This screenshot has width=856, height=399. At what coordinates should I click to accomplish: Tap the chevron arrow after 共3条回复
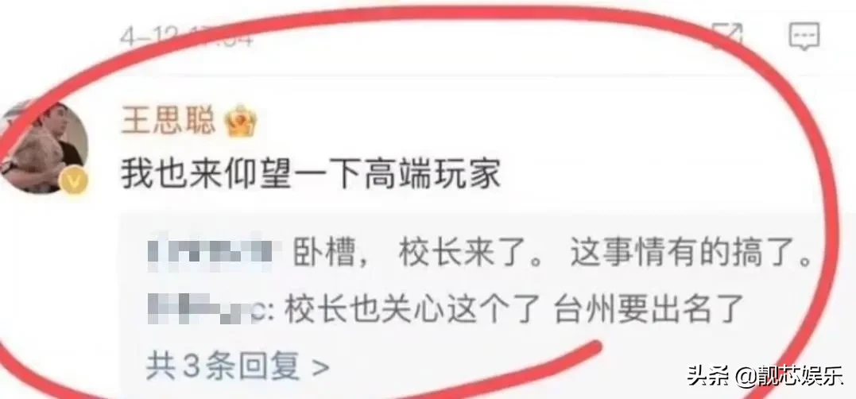[x=320, y=366]
